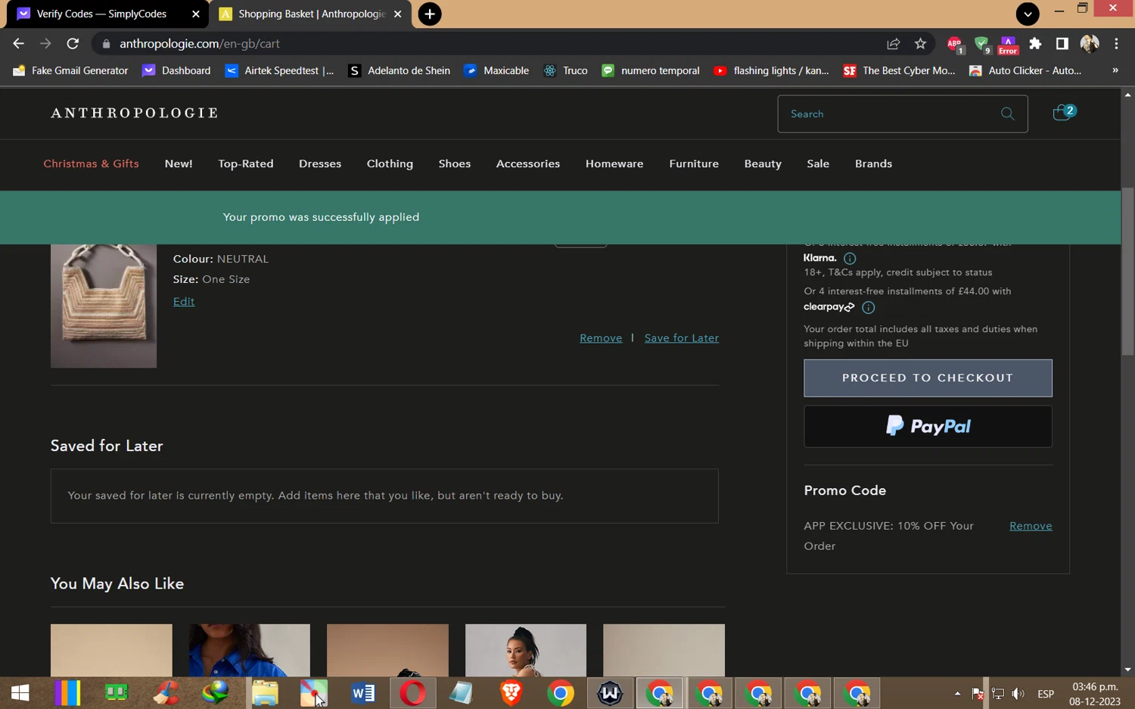Open the Furniture category
The image size is (1135, 709).
(x=694, y=164)
